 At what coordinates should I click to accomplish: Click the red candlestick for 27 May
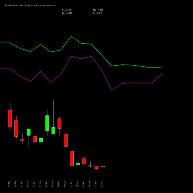pos(10,118)
